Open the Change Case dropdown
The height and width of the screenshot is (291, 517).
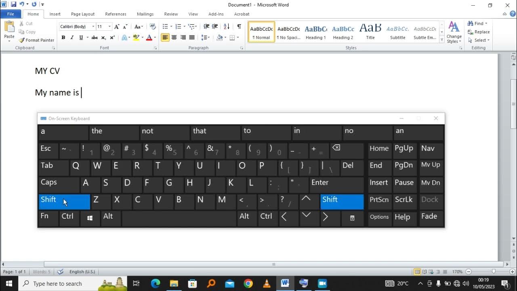click(x=139, y=27)
